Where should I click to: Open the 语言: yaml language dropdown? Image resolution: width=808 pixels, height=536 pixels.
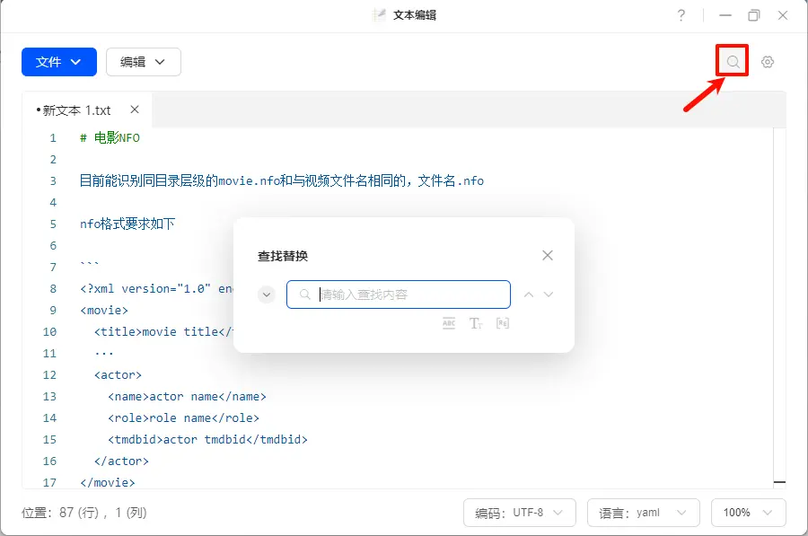644,513
